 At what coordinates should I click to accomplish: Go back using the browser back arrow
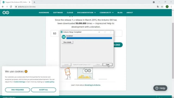[x=3, y=7]
